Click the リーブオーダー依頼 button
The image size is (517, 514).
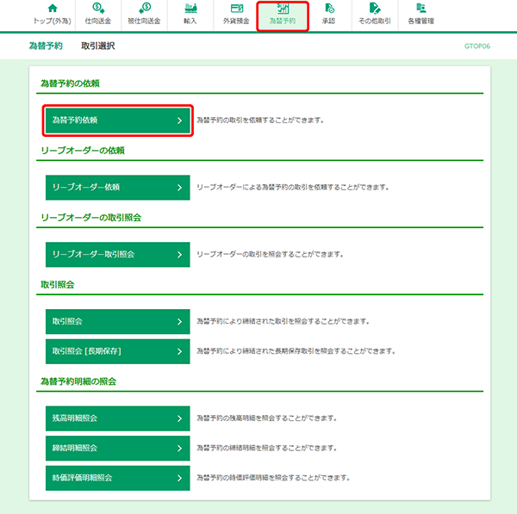coord(118,188)
